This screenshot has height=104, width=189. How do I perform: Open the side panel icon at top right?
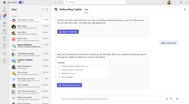point(185,9)
